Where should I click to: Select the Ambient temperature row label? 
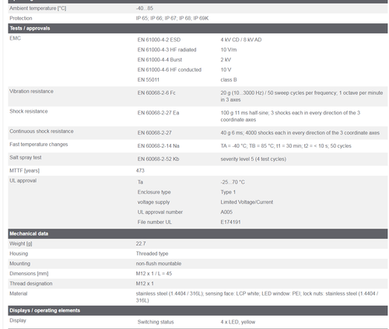[x=38, y=9]
